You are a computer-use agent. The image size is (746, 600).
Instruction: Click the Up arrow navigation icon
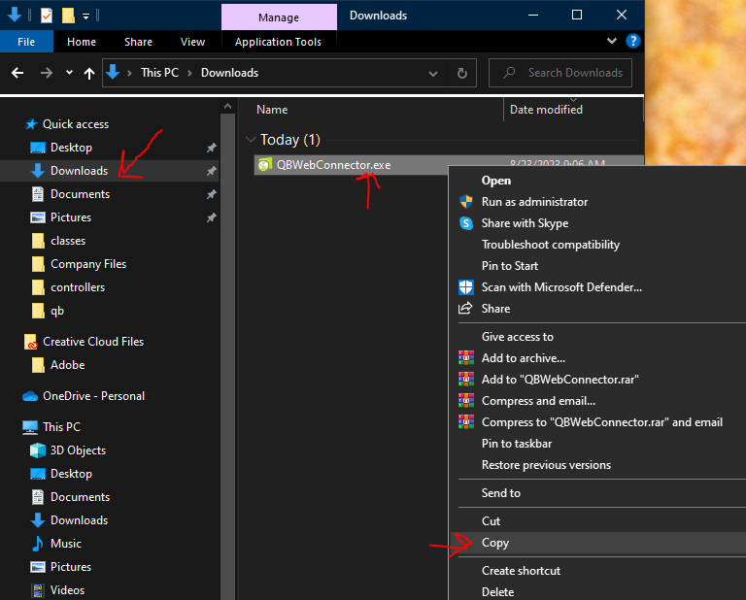tap(89, 73)
